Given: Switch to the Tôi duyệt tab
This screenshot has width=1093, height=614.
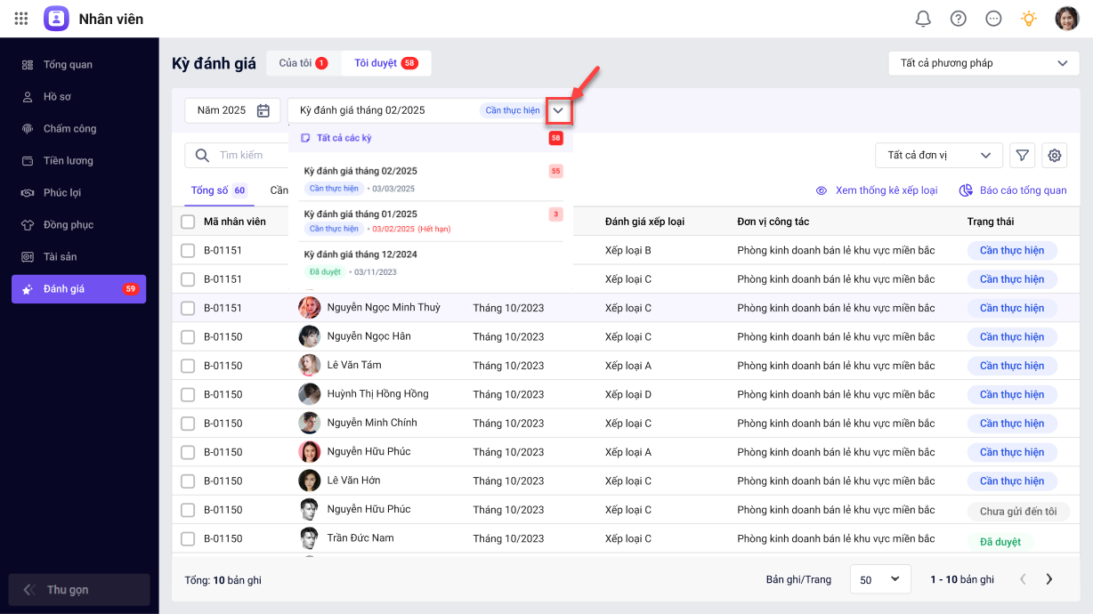Looking at the screenshot, I should coord(385,63).
